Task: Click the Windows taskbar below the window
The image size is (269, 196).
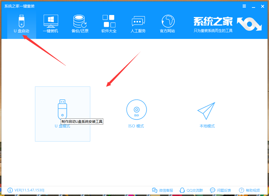Action: coord(134,195)
